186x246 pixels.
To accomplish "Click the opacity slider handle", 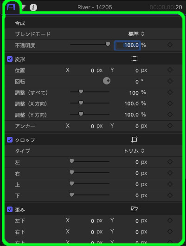I will (108, 45).
